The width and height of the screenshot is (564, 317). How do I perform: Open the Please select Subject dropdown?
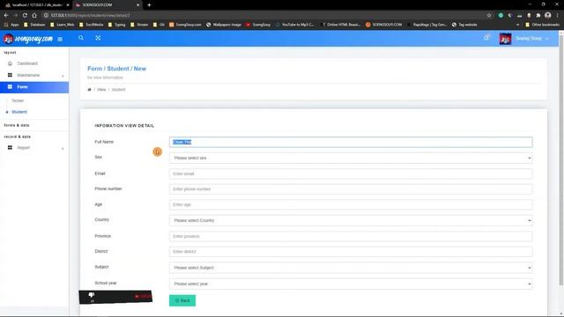pyautogui.click(x=351, y=268)
